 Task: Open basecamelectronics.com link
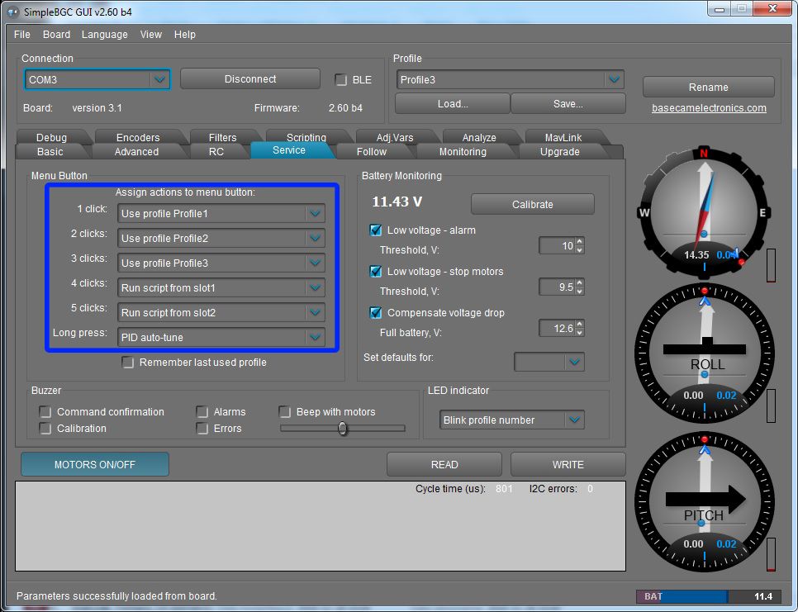[709, 108]
